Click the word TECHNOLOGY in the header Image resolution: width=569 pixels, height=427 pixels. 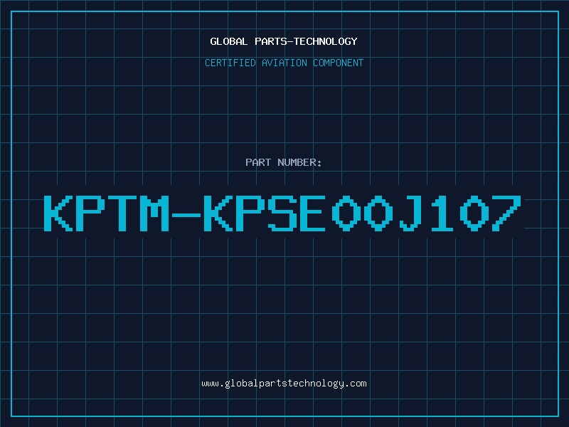326,41
